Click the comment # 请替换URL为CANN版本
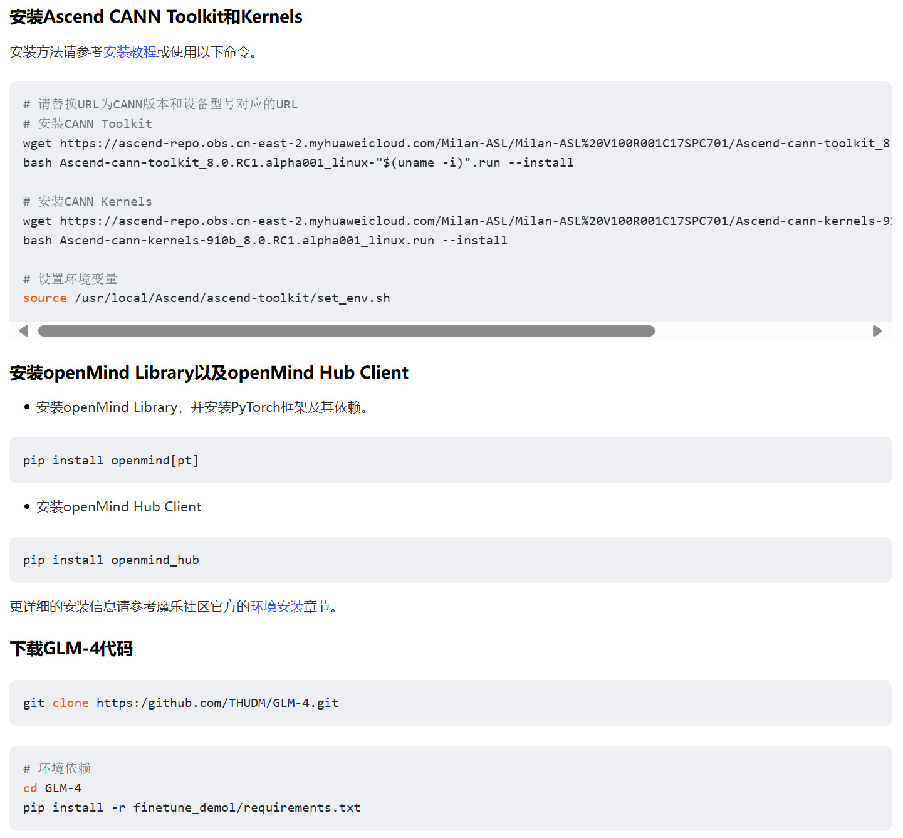Viewport: 903px width, 838px height. click(x=160, y=105)
